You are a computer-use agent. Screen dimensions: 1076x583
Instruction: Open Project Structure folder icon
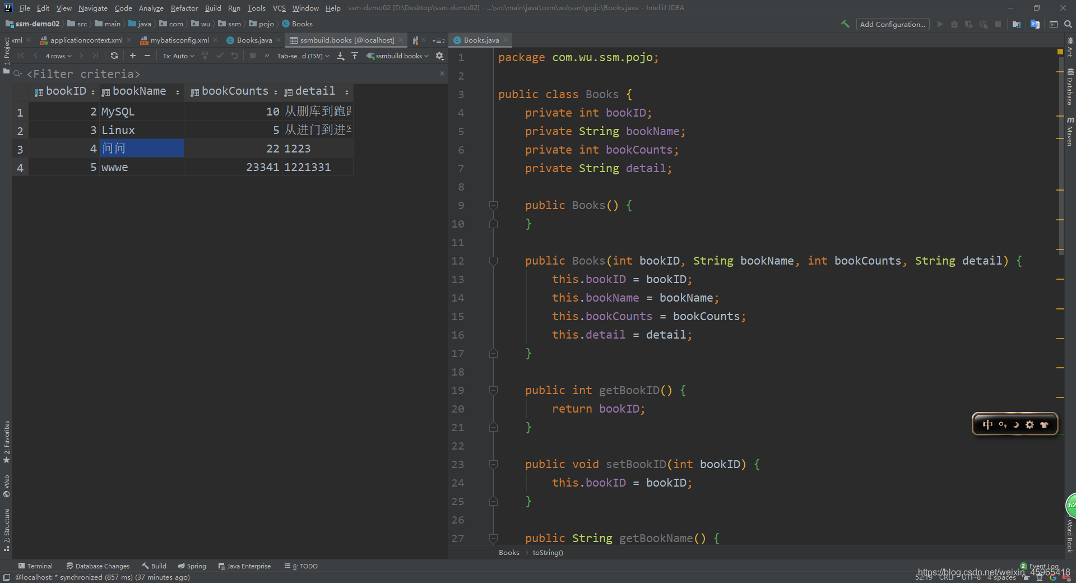1017,24
